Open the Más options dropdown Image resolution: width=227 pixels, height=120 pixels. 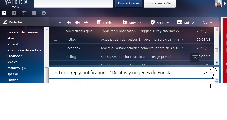click(185, 23)
